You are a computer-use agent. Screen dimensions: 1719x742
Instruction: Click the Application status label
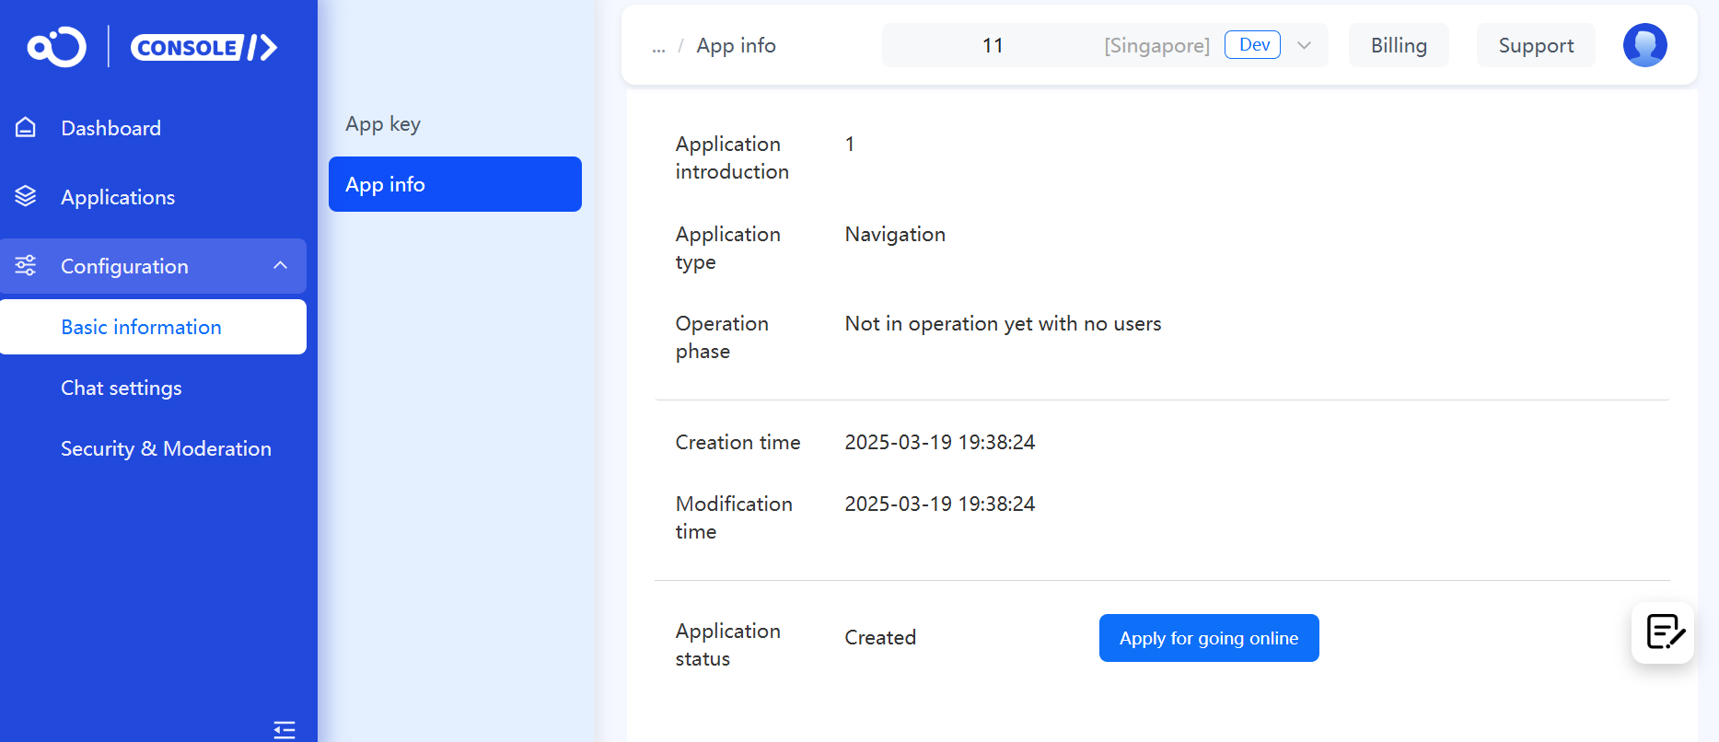(x=727, y=644)
